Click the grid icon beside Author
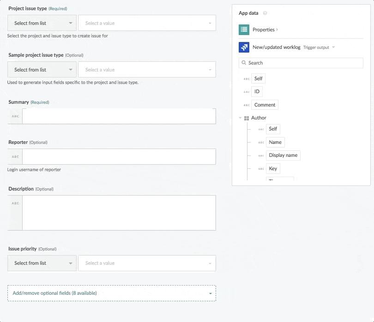The width and height of the screenshot is (374, 322). [246, 118]
